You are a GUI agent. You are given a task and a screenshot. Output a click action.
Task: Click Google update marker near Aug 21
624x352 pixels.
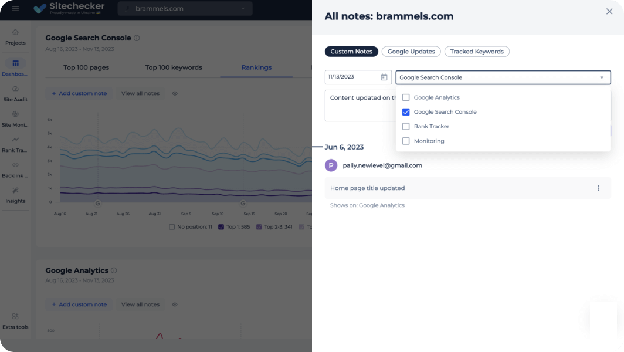tap(97, 204)
